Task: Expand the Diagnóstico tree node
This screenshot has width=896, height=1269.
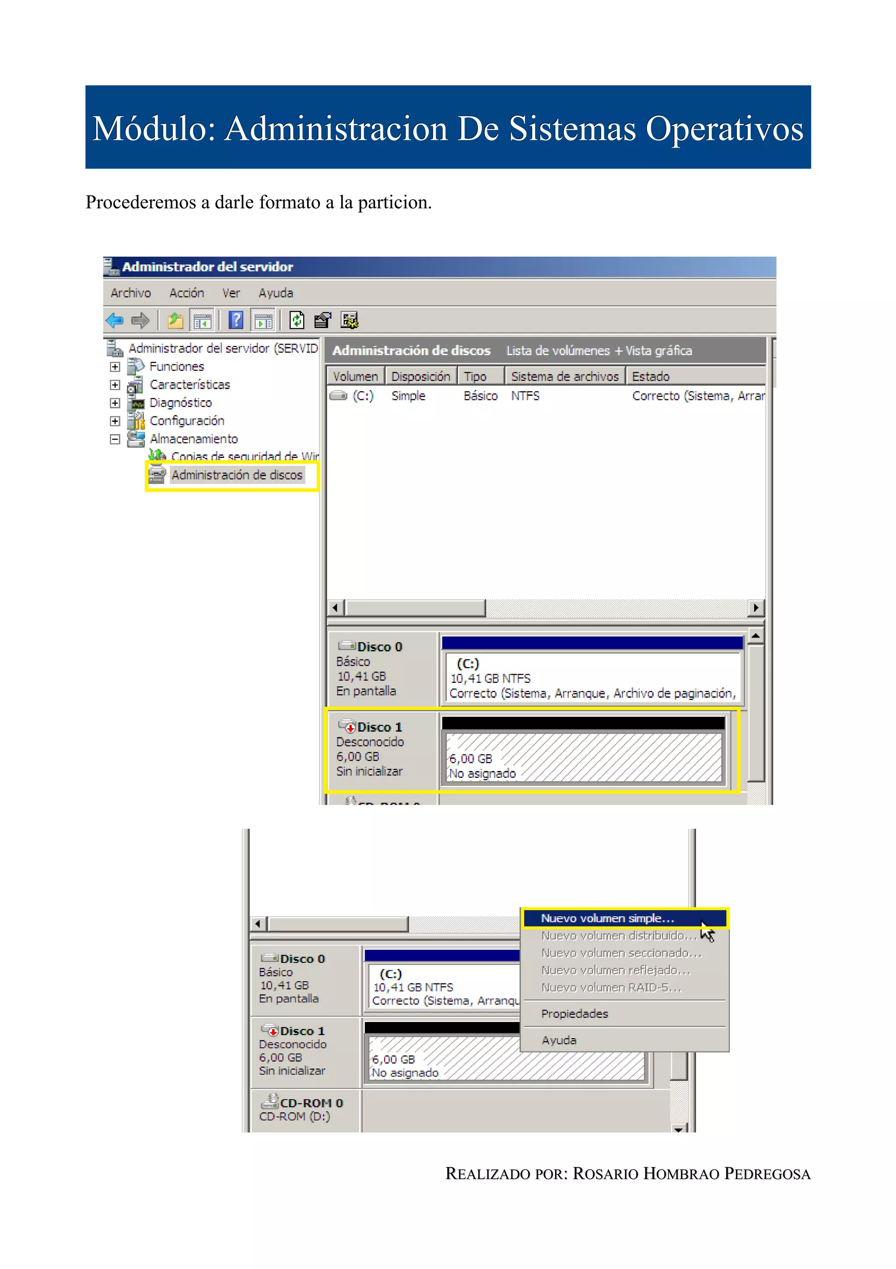Action: click(x=115, y=403)
